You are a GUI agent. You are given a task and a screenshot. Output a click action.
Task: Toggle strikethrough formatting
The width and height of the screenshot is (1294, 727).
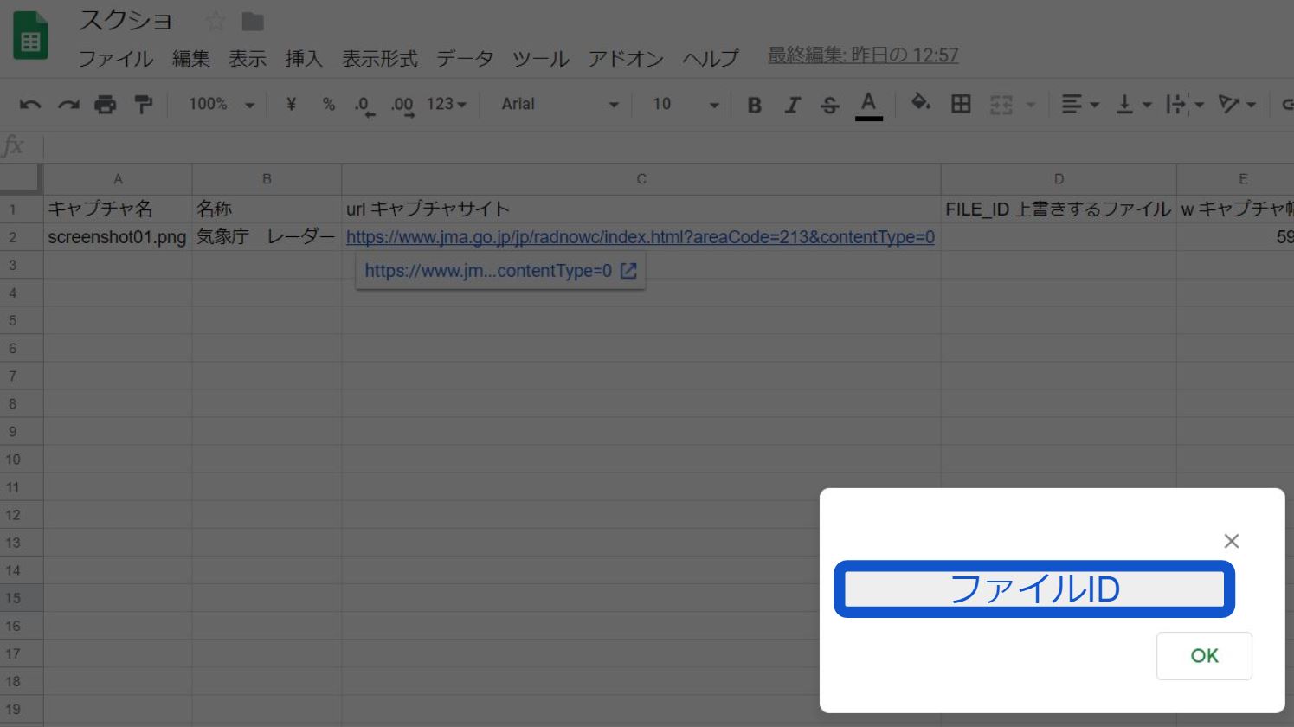829,105
